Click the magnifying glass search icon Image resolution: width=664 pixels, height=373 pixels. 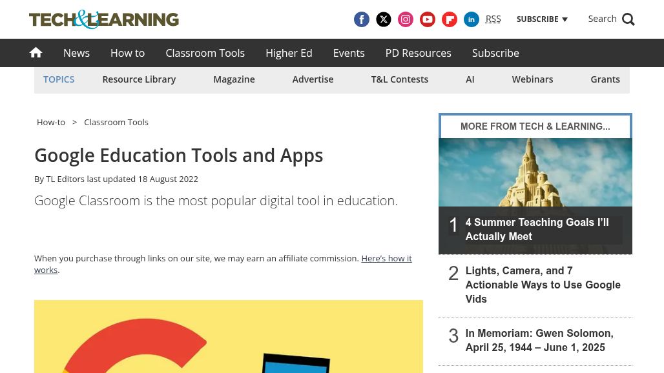tap(628, 19)
